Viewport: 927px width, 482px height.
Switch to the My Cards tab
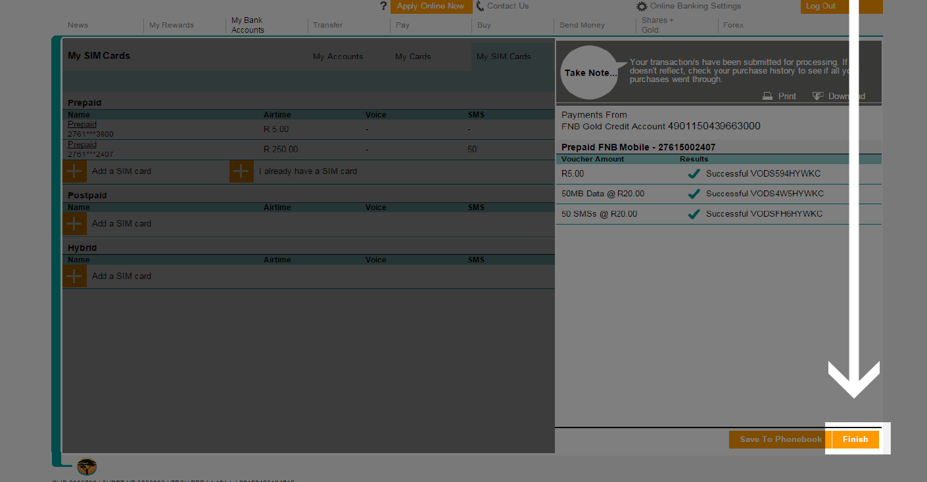point(413,56)
